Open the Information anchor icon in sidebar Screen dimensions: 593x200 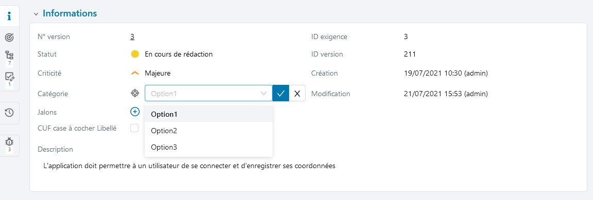pyautogui.click(x=9, y=16)
